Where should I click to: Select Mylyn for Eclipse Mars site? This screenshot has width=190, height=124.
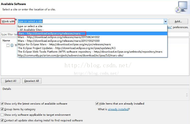[93, 44]
